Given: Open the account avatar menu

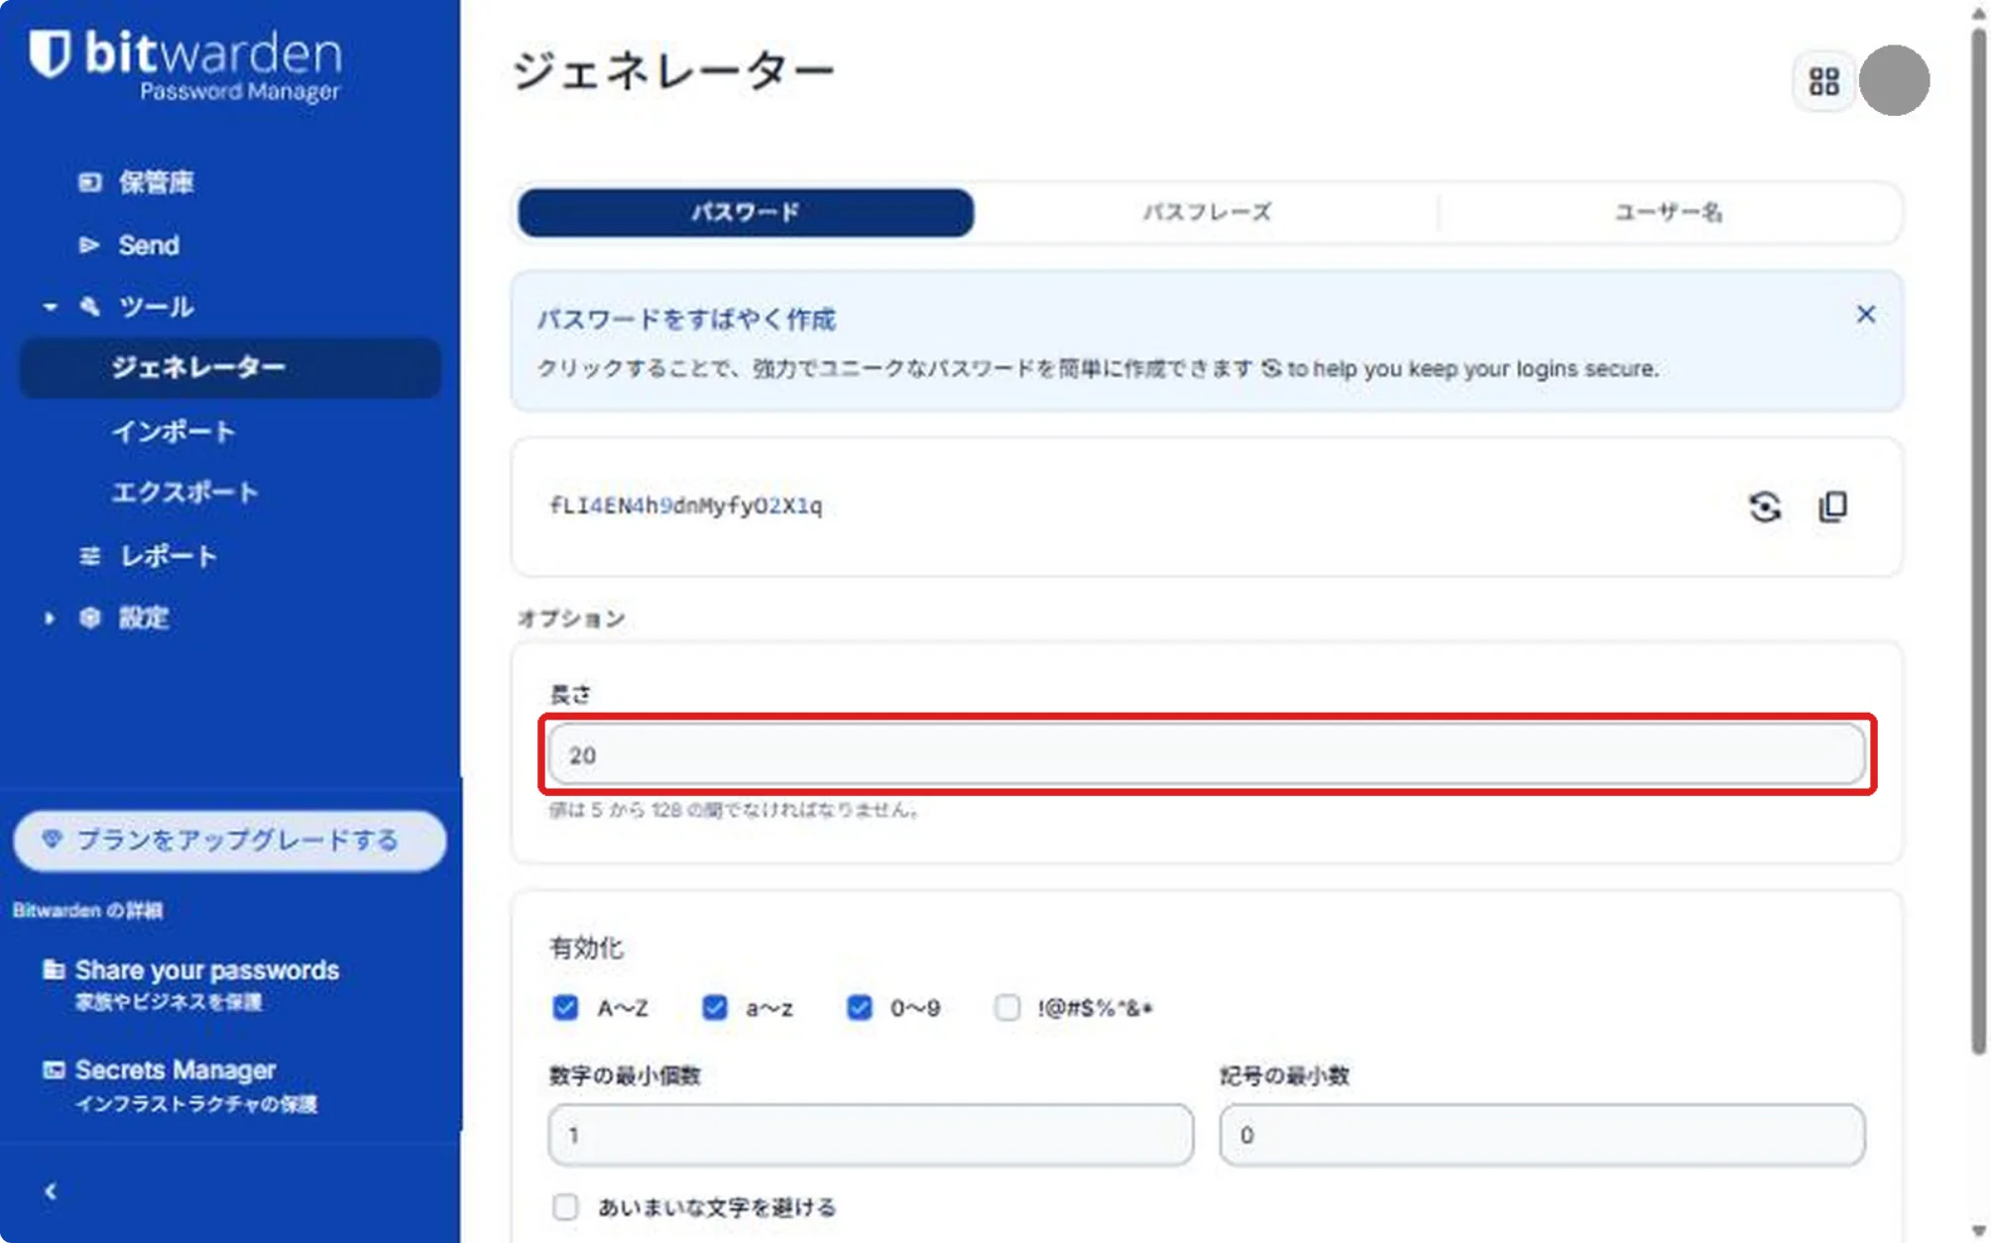Looking at the screenshot, I should pos(1894,80).
